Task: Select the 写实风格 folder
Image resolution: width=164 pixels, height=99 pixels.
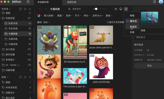Action: [18, 29]
